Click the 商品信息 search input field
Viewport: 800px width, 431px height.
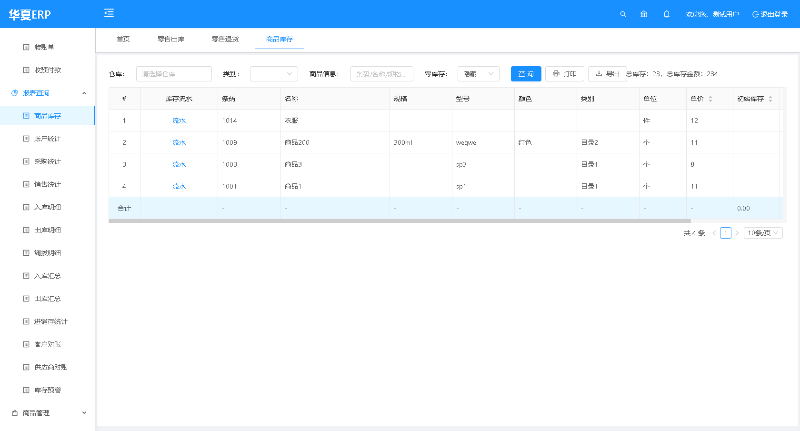coord(382,74)
